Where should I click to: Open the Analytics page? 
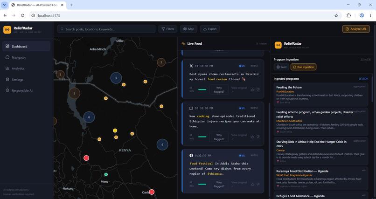(x=27, y=69)
